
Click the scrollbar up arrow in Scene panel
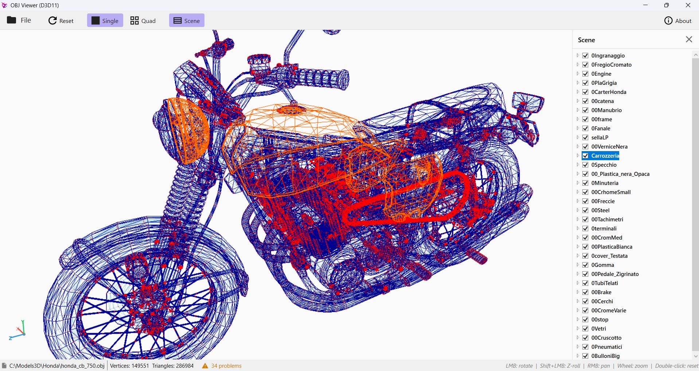click(696, 55)
